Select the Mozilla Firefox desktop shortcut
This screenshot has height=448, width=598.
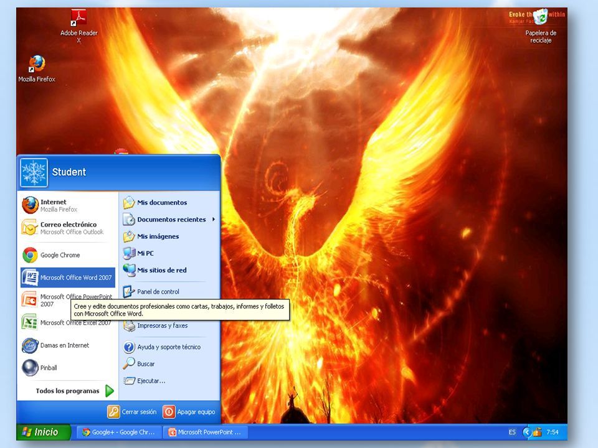tap(37, 69)
